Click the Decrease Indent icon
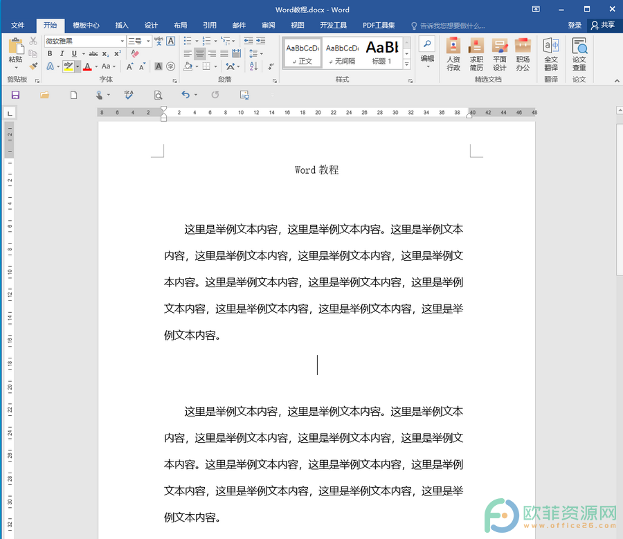Viewport: 623px width, 539px height. pyautogui.click(x=249, y=41)
